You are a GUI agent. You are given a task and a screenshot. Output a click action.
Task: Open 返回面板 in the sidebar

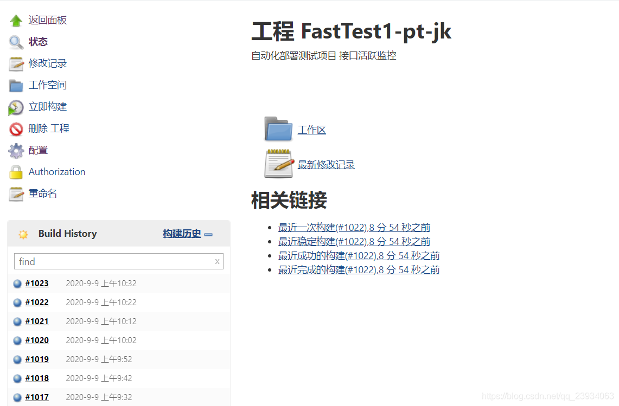48,20
